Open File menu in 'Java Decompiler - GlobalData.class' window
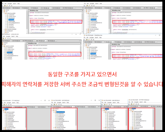The image size is (165, 132). click(x=84, y=37)
